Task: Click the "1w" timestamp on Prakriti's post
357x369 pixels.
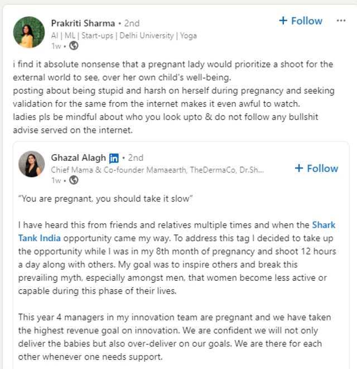Action: [x=57, y=45]
